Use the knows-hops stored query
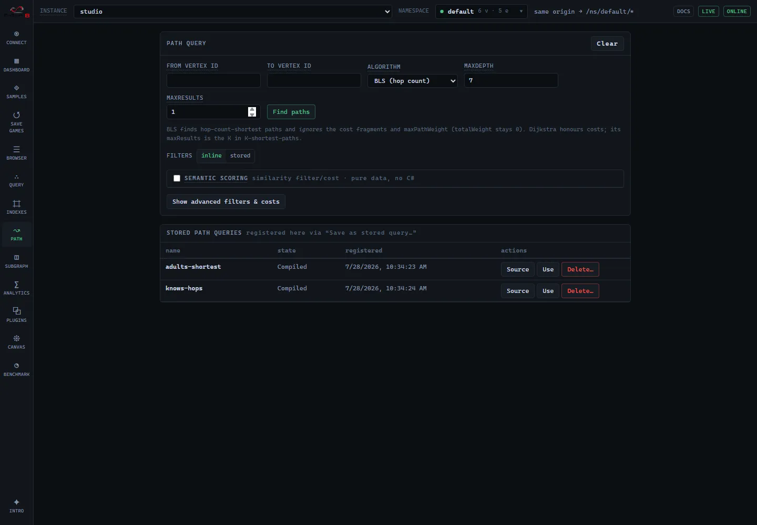757x525 pixels. (548, 291)
